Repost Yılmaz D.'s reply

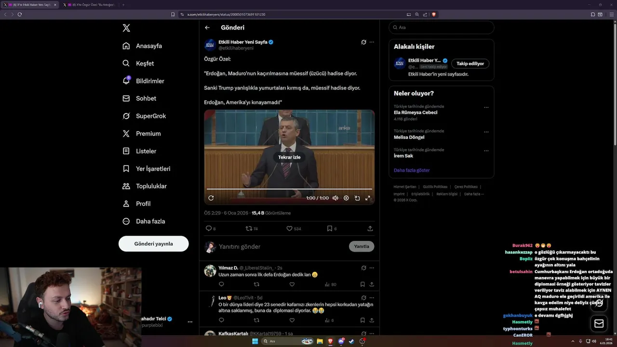coord(256,284)
